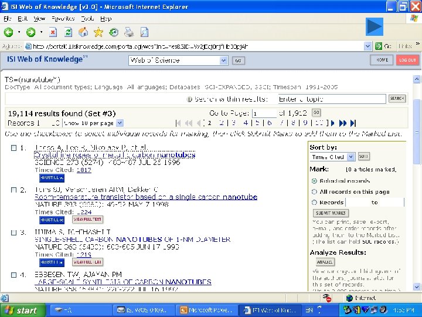The image size is (422, 317).
Task: Check the box for record 1
Action: [13, 148]
